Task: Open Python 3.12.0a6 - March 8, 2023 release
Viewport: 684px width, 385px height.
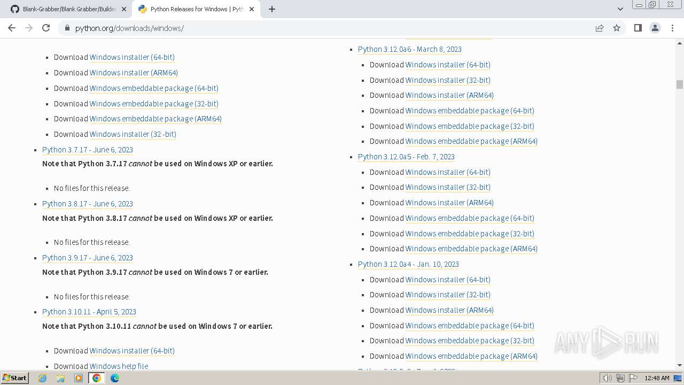Action: click(410, 49)
